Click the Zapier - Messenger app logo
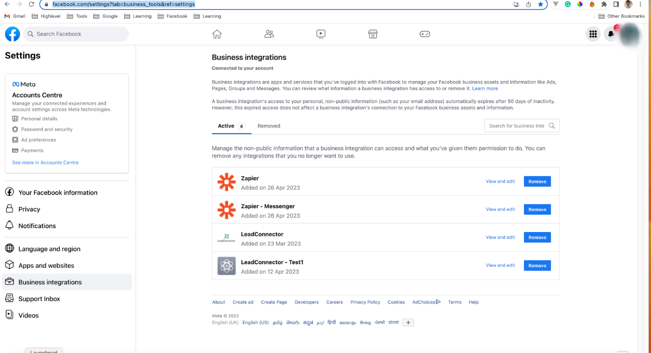Screen dimensions: 651x353 coord(226,210)
